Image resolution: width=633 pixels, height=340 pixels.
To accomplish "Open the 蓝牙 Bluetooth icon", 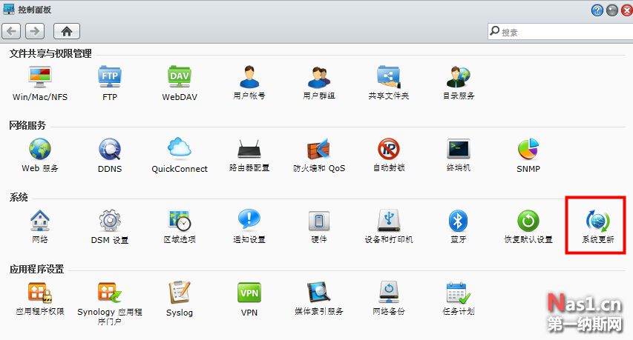I will point(459,221).
